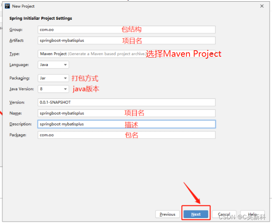Viewport: 272px width, 224px height.
Task: Edit the Group input field
Action: click(126, 30)
